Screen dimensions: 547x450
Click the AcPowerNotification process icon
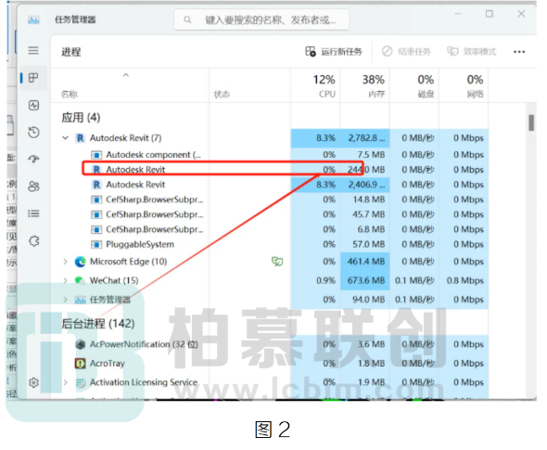click(81, 344)
